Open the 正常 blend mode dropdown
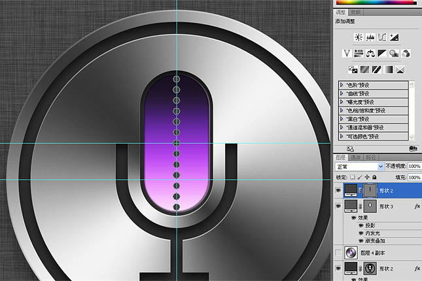 359,167
